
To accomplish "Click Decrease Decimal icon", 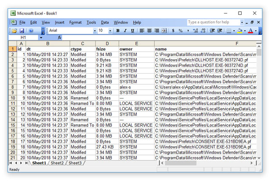I will (203, 31).
